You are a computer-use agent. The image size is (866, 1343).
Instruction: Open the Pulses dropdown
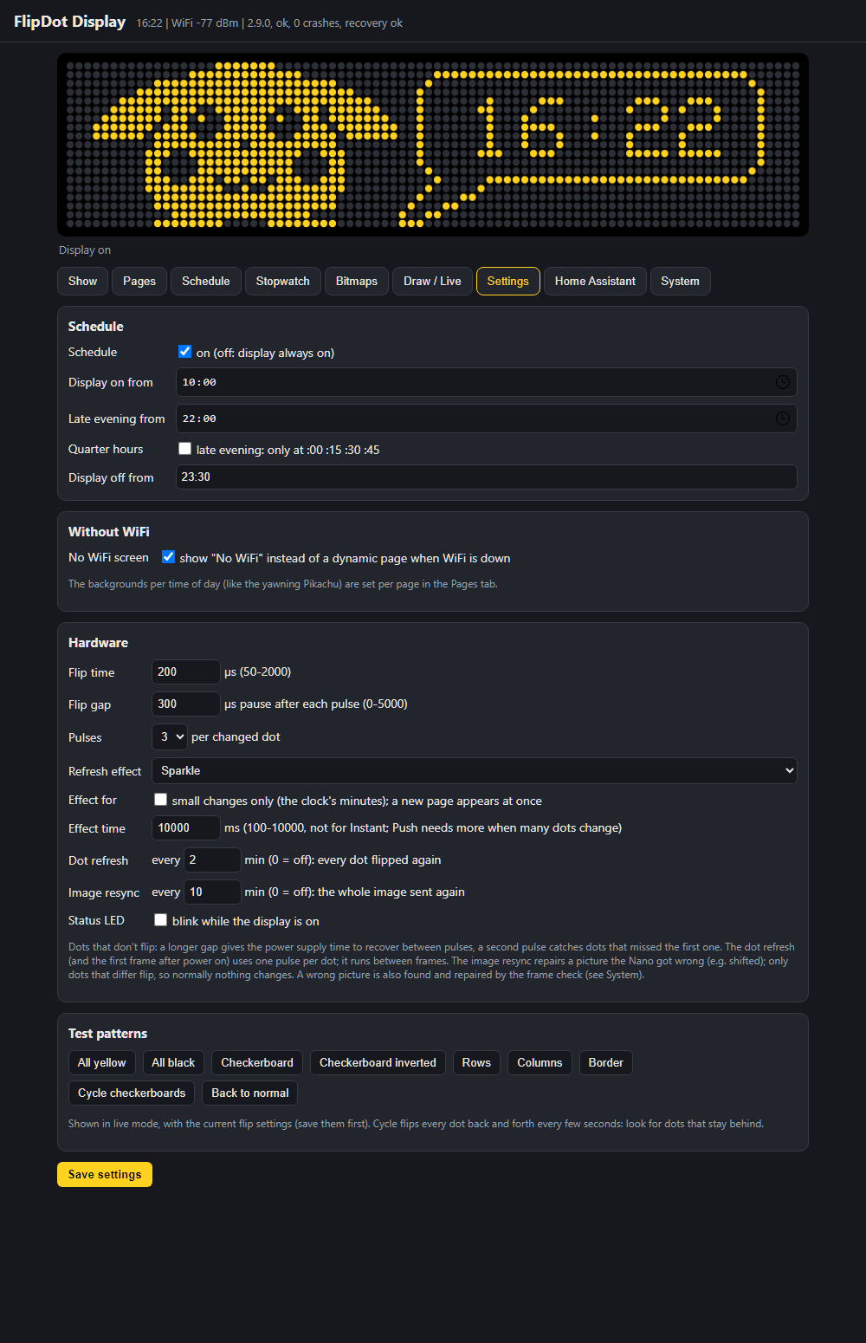click(169, 736)
